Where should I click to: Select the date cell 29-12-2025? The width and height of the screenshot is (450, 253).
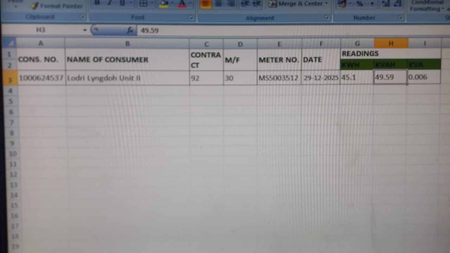pos(321,78)
